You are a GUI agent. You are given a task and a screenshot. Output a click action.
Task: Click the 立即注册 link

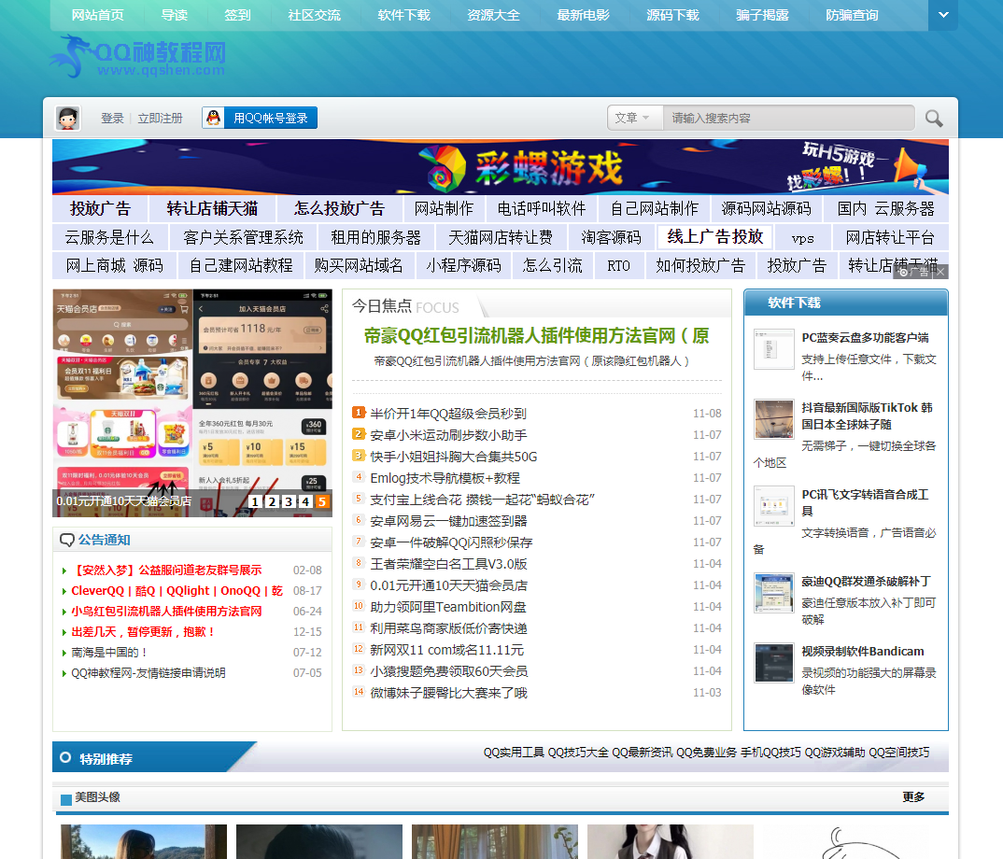click(x=160, y=119)
